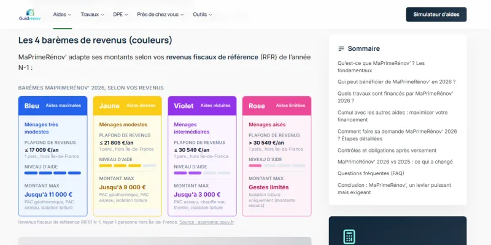Click the calculator icon in dark card
This screenshot has width=491, height=245.
click(x=349, y=236)
